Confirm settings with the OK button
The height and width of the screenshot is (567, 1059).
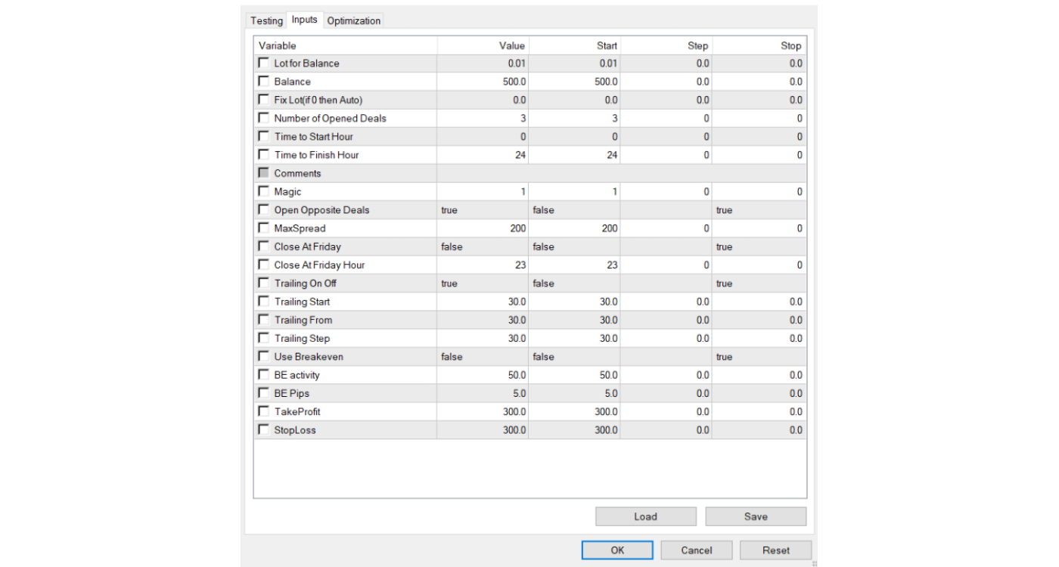(617, 550)
